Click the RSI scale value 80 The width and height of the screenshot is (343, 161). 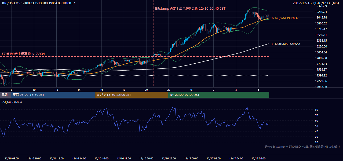(317, 110)
